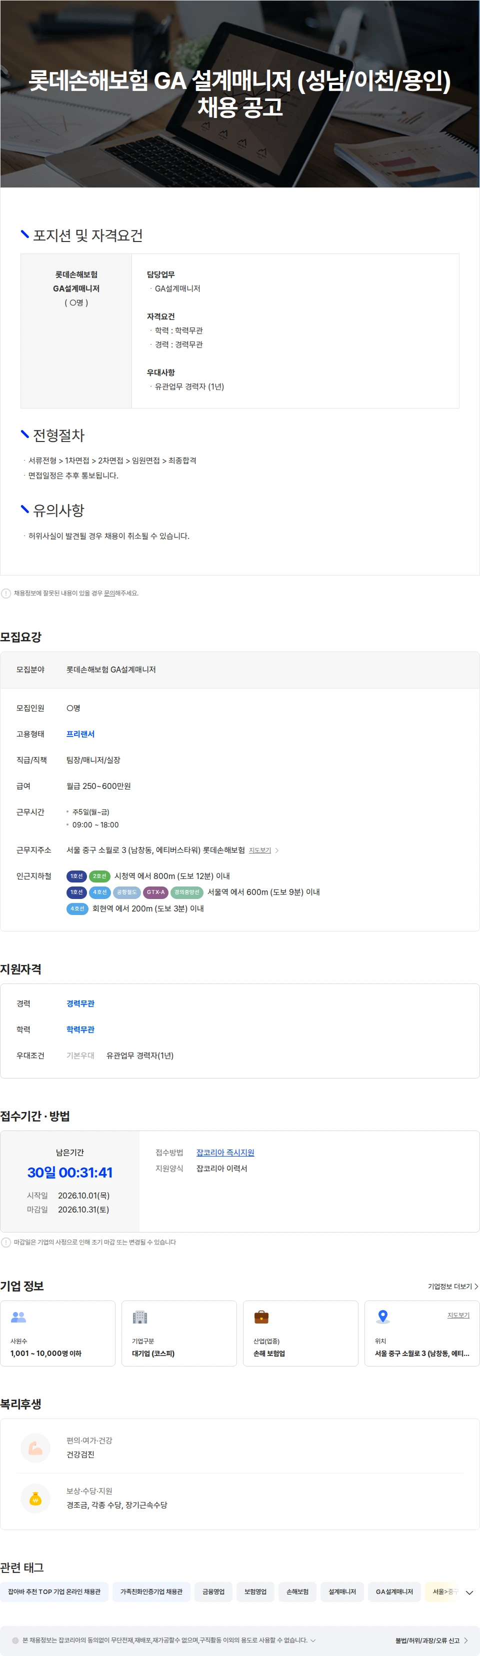Click the info icon beside 마감일은 기업의 사정
The height and width of the screenshot is (1656, 480).
[x=6, y=1242]
